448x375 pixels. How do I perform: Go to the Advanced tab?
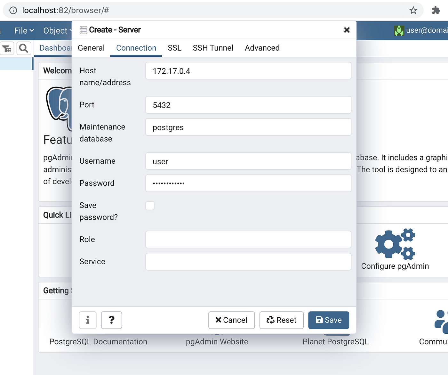click(x=262, y=48)
